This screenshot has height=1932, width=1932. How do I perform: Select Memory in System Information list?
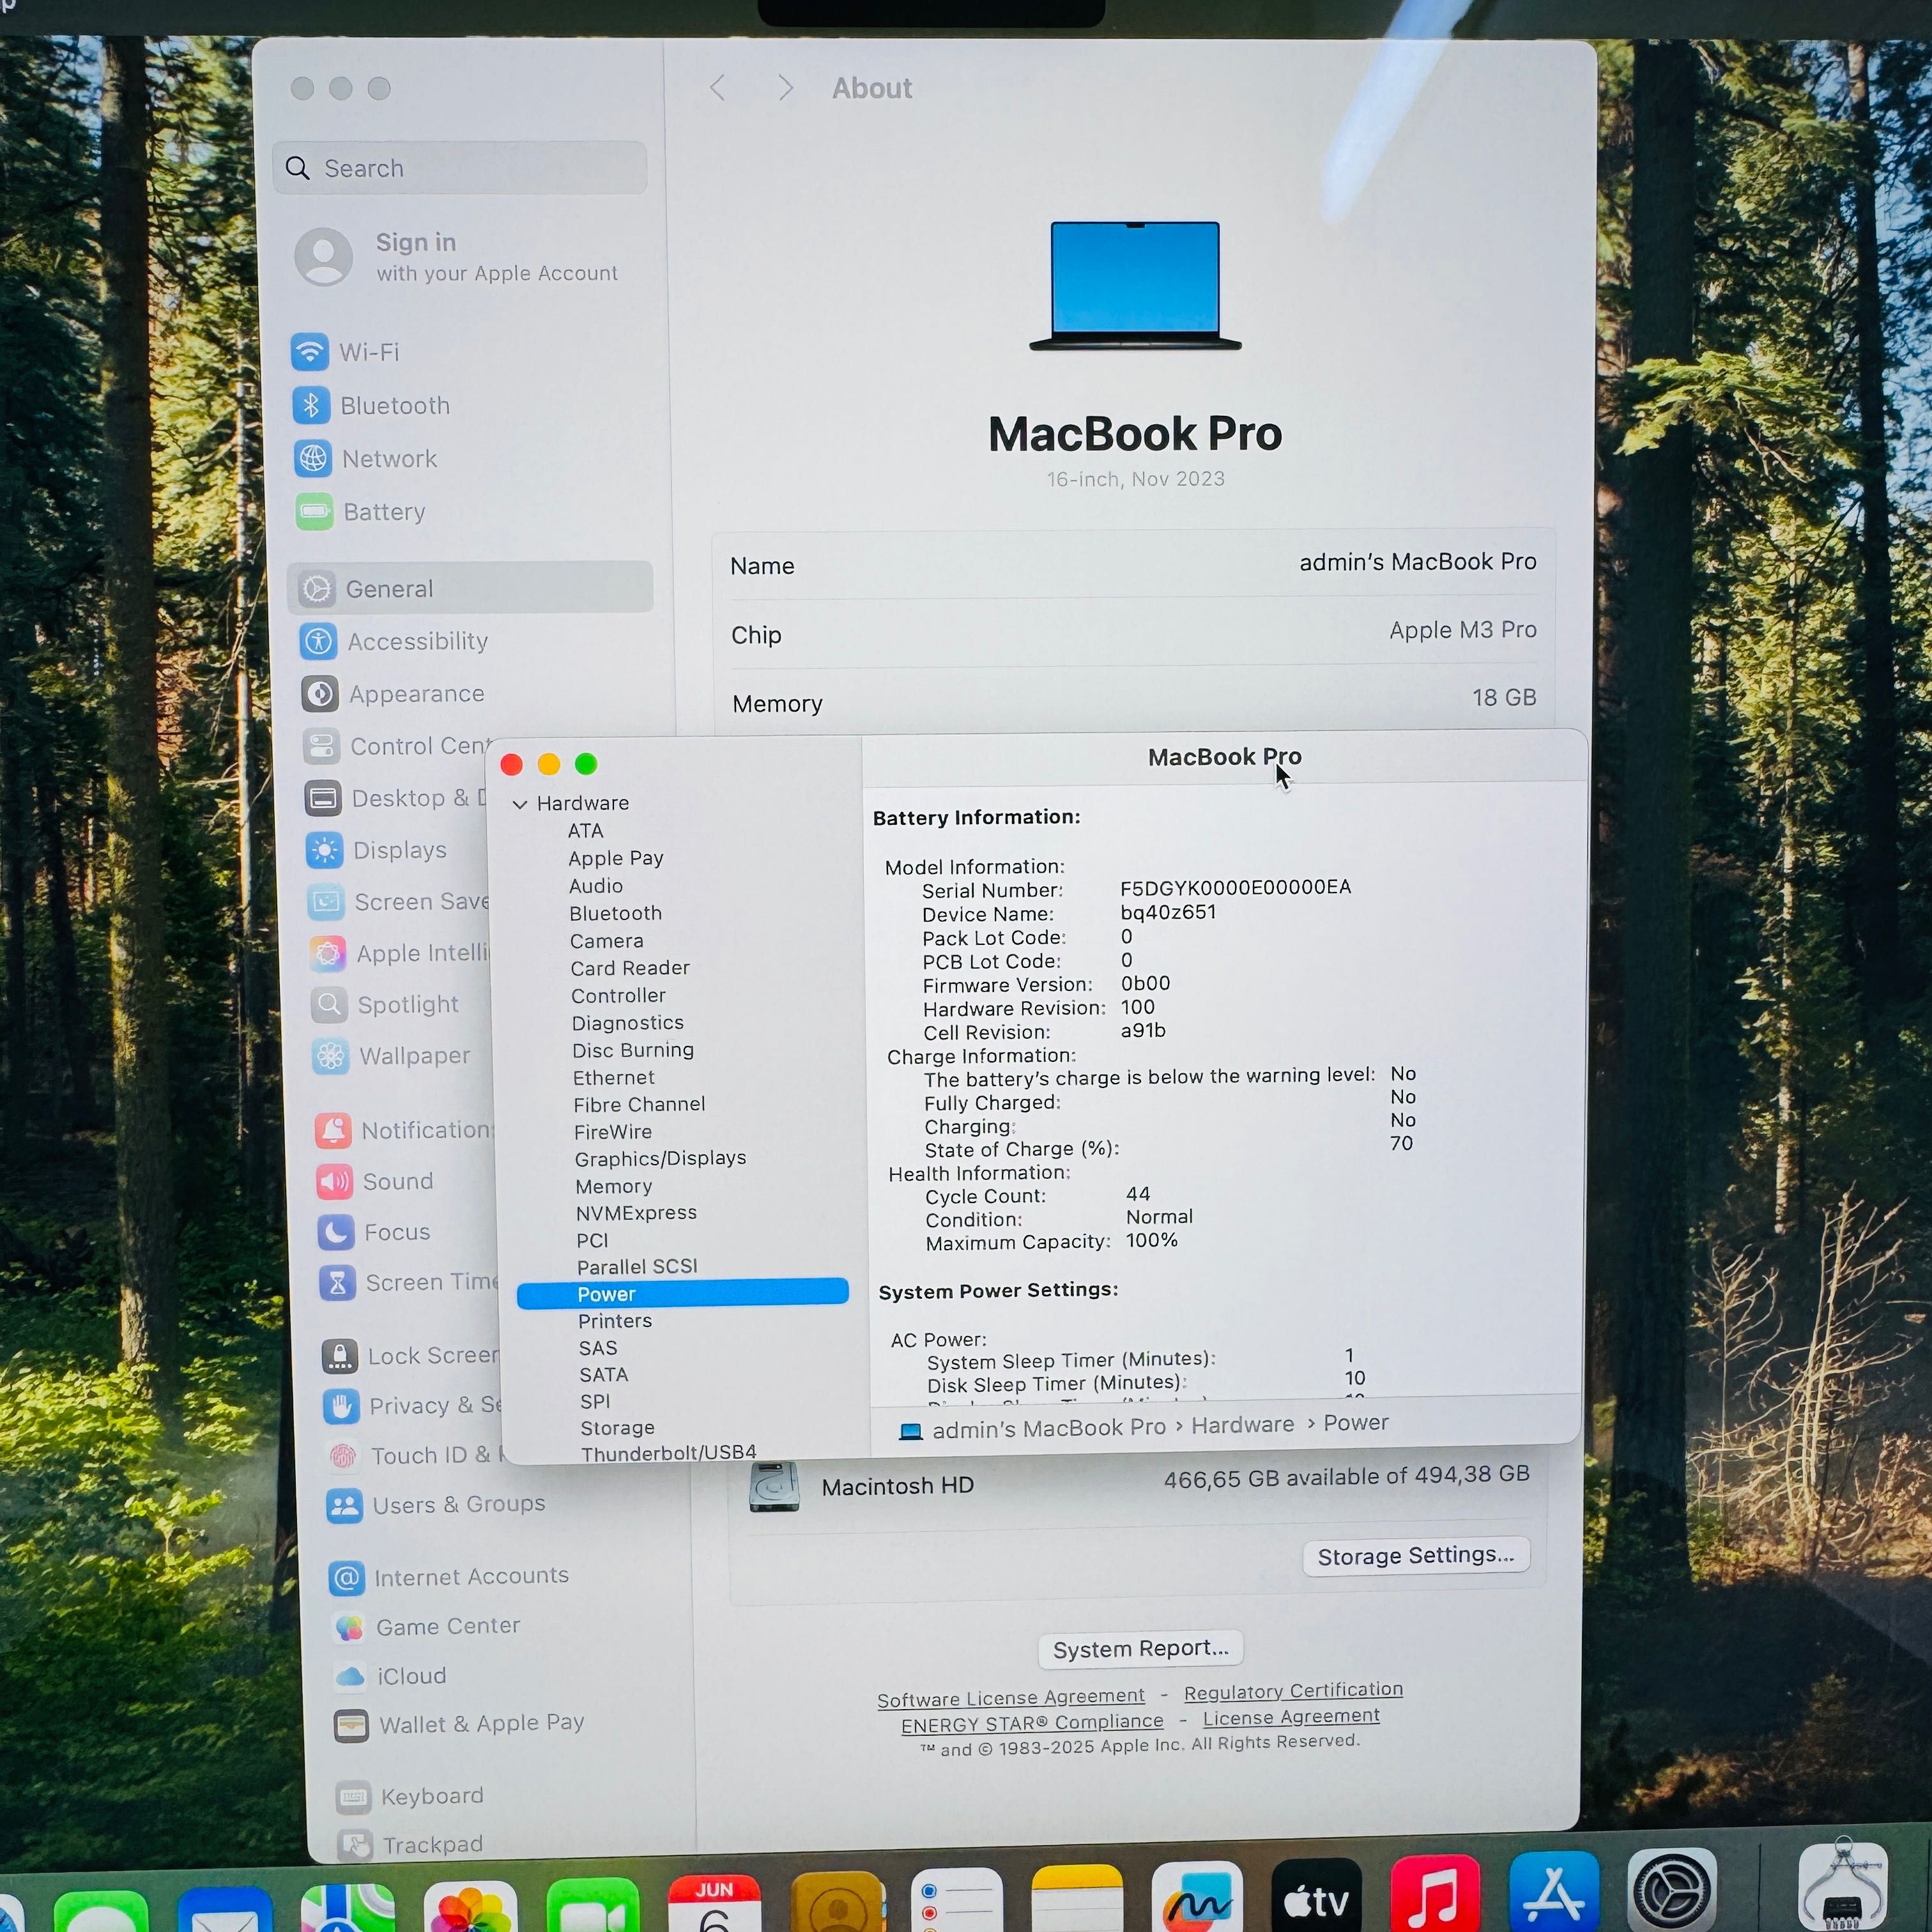613,1186
